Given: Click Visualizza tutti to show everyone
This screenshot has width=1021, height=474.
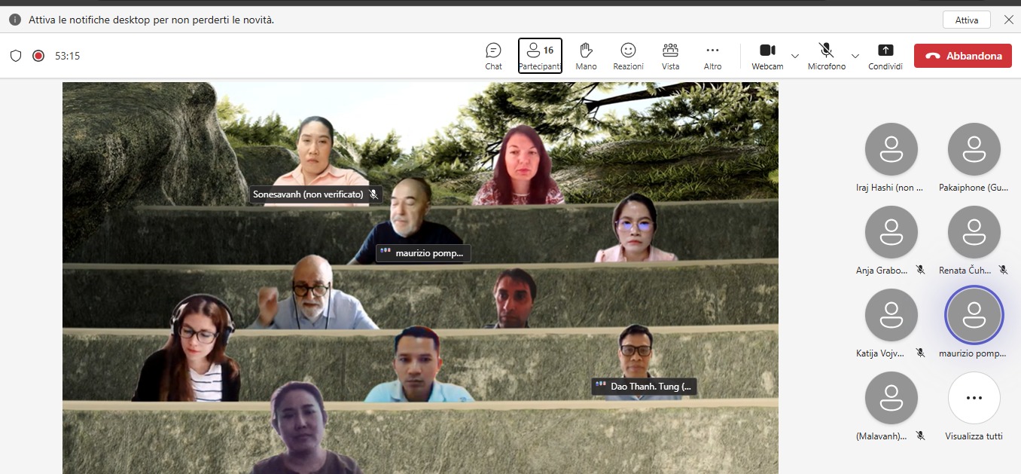Looking at the screenshot, I should (x=974, y=398).
